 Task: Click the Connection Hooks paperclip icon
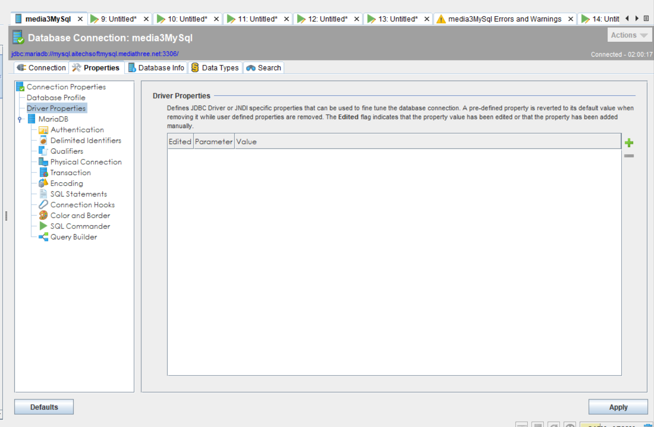point(43,205)
